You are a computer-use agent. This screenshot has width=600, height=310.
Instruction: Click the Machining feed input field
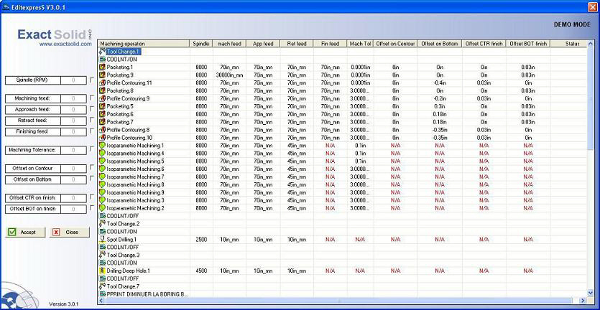(x=73, y=98)
